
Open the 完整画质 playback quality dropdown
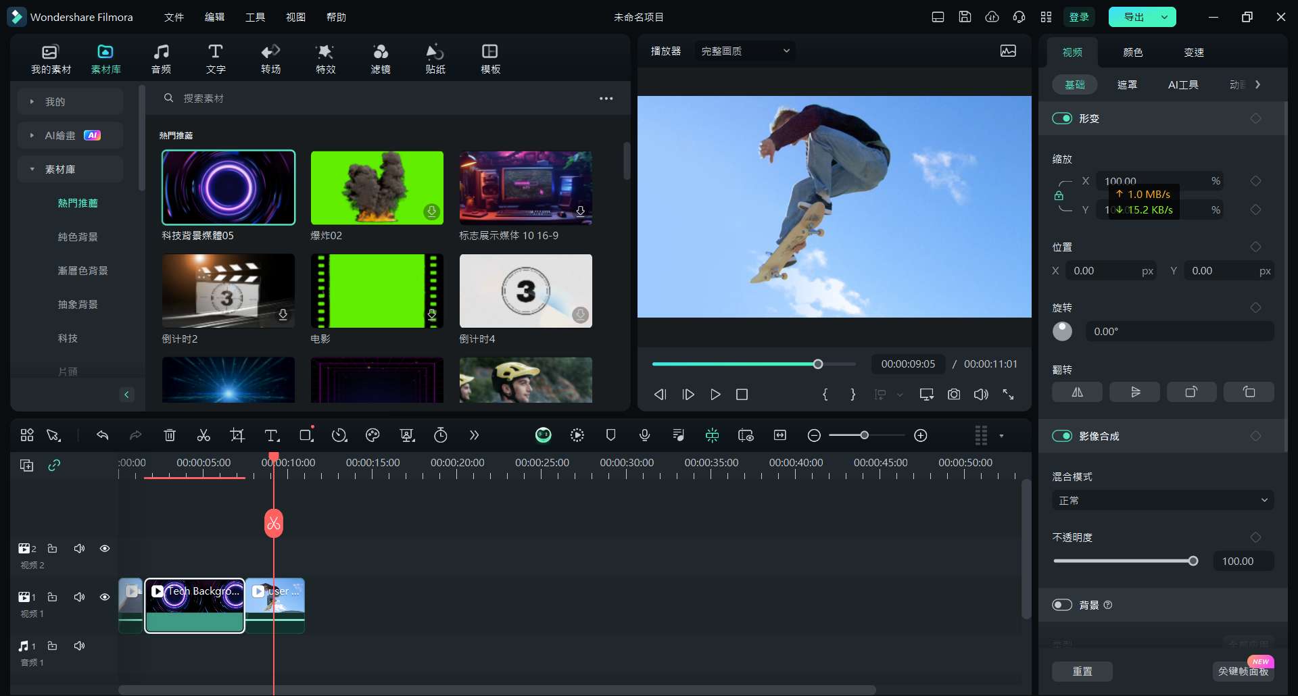[x=745, y=51]
